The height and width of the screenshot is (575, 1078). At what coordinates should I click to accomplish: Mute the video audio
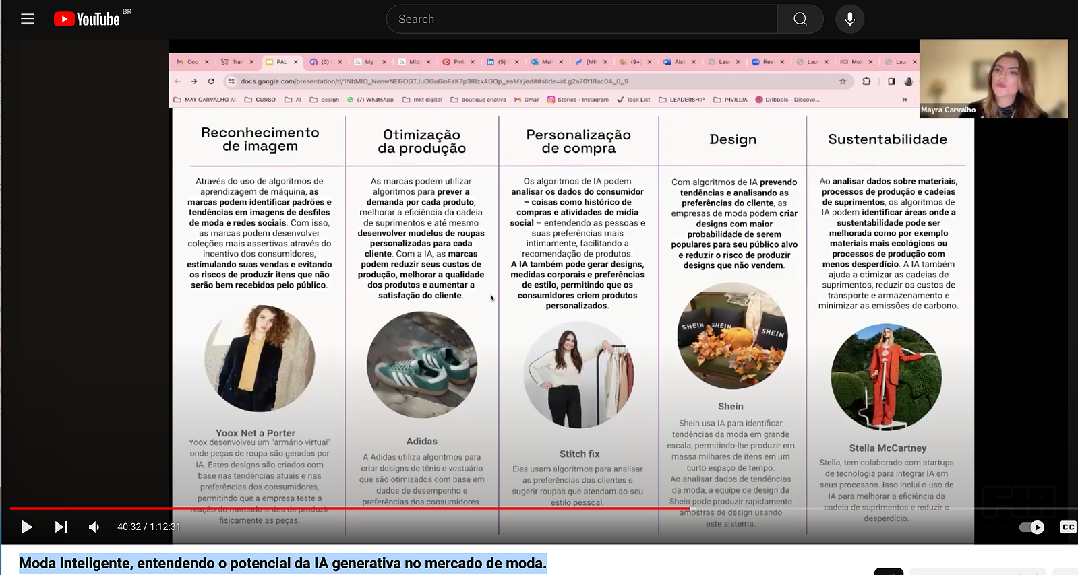94,527
